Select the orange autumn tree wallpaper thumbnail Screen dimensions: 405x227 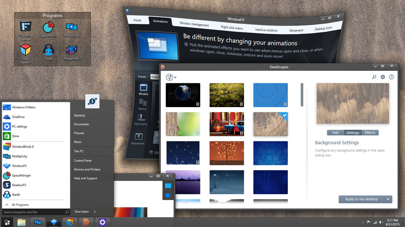(227, 153)
